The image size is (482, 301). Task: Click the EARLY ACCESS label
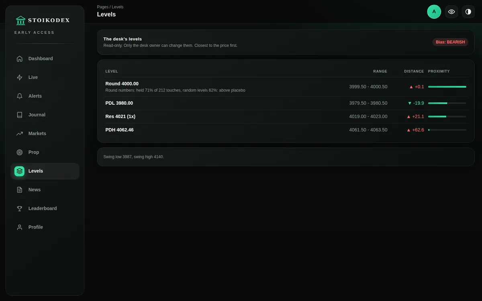point(35,33)
